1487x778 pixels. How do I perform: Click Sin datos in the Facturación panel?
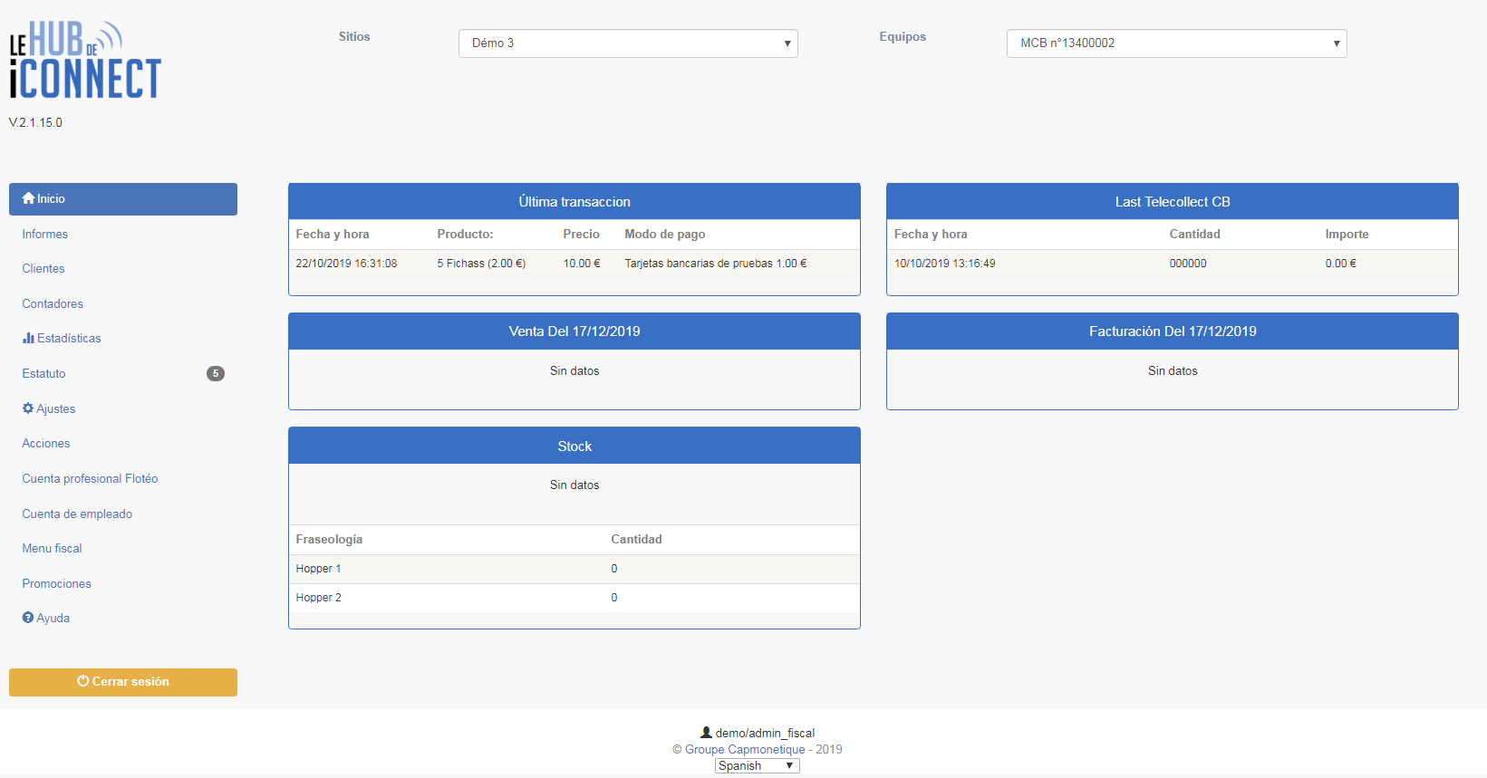(x=1173, y=370)
